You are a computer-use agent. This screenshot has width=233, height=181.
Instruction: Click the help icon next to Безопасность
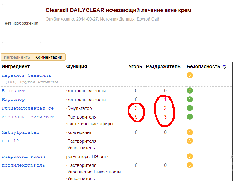pos(224,67)
